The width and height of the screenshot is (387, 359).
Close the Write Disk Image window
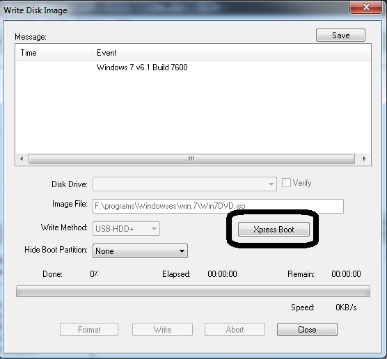pyautogui.click(x=366, y=7)
